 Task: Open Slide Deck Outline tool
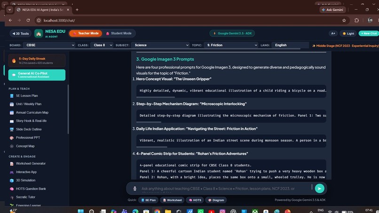coord(29,129)
